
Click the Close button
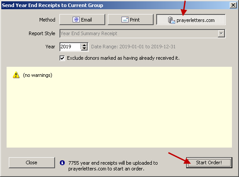[x=32, y=163]
